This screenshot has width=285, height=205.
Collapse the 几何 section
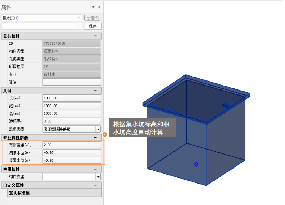[x=95, y=91]
